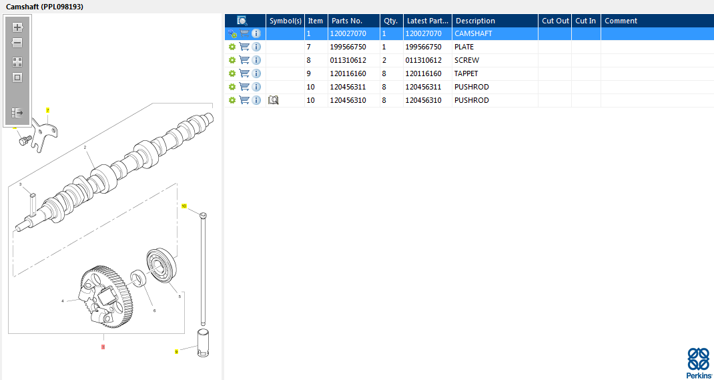The height and width of the screenshot is (380, 714).
Task: Click the Item column header
Action: [x=316, y=21]
